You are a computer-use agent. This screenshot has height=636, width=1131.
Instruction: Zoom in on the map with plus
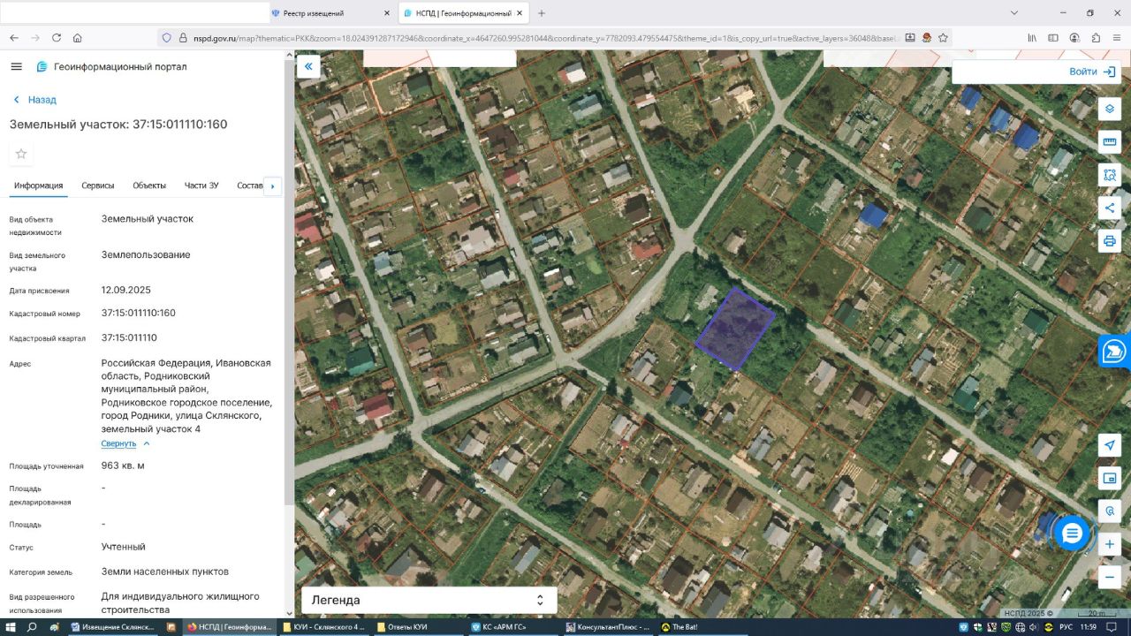(1110, 545)
